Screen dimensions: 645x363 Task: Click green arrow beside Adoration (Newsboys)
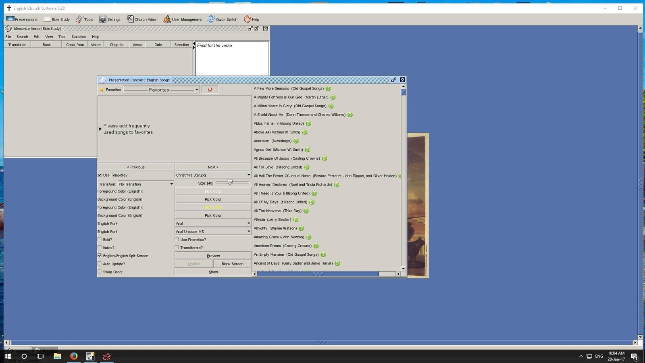pos(296,141)
